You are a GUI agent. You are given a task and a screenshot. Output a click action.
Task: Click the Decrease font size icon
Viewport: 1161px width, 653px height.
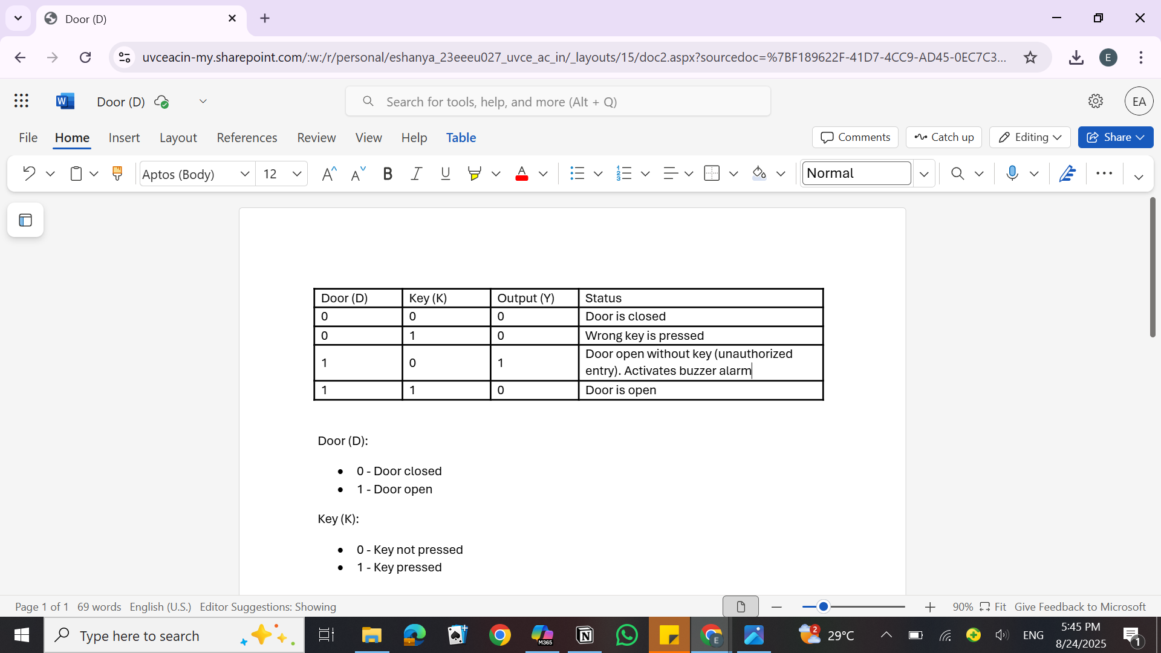(358, 174)
